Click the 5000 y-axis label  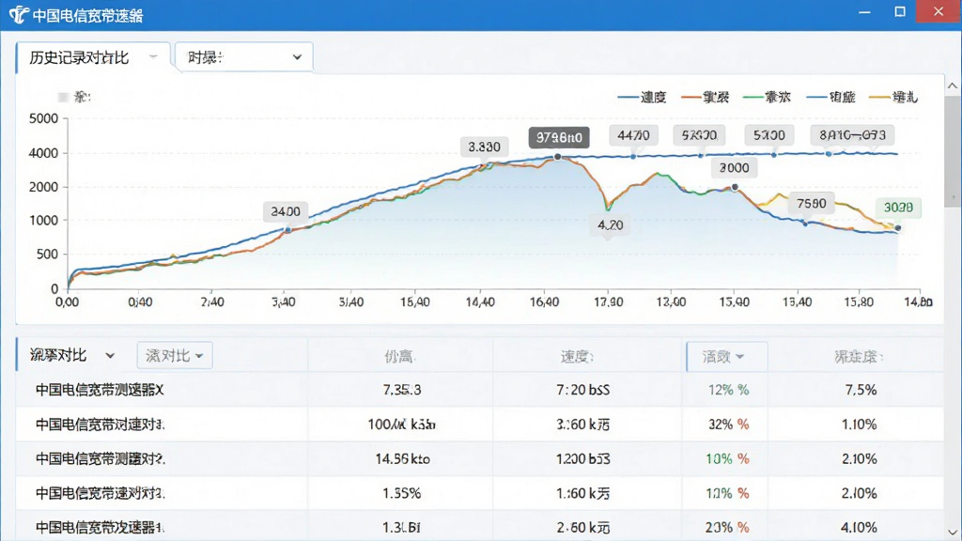point(43,118)
